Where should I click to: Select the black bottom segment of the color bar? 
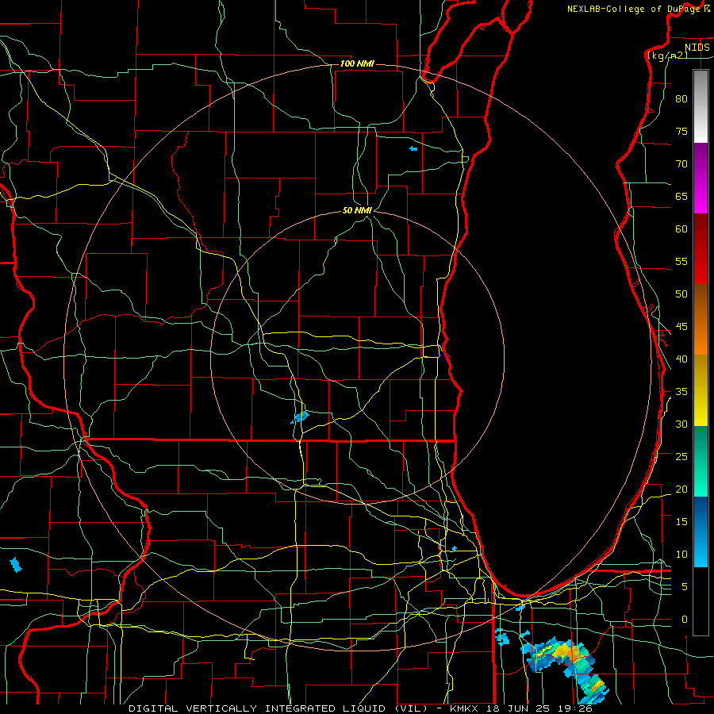click(x=701, y=601)
